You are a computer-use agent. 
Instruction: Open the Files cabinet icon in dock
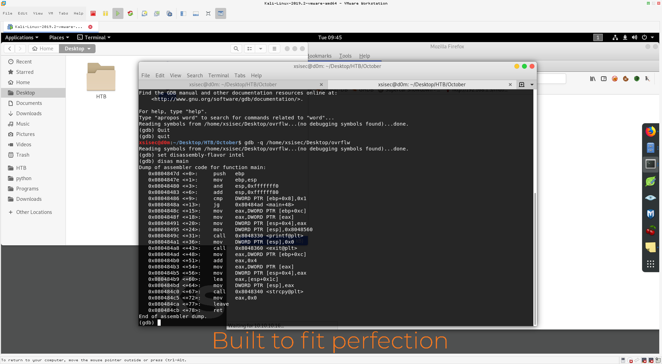[651, 148]
